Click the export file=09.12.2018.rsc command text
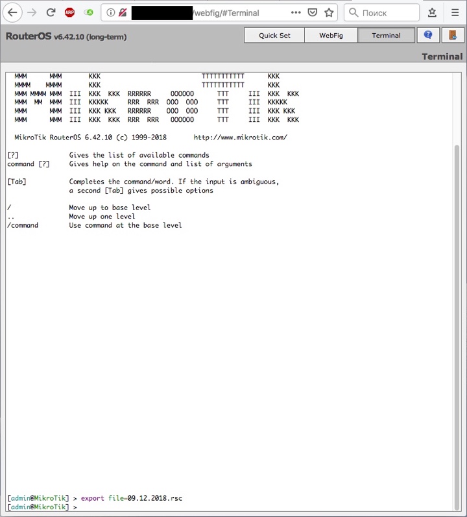The width and height of the screenshot is (467, 517). pos(132,498)
